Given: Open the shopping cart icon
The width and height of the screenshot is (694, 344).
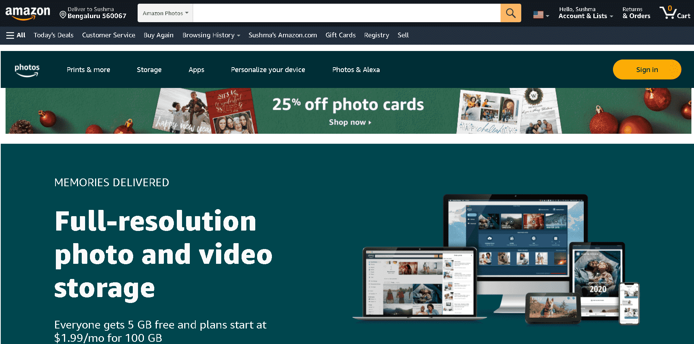Looking at the screenshot, I should pyautogui.click(x=675, y=13).
